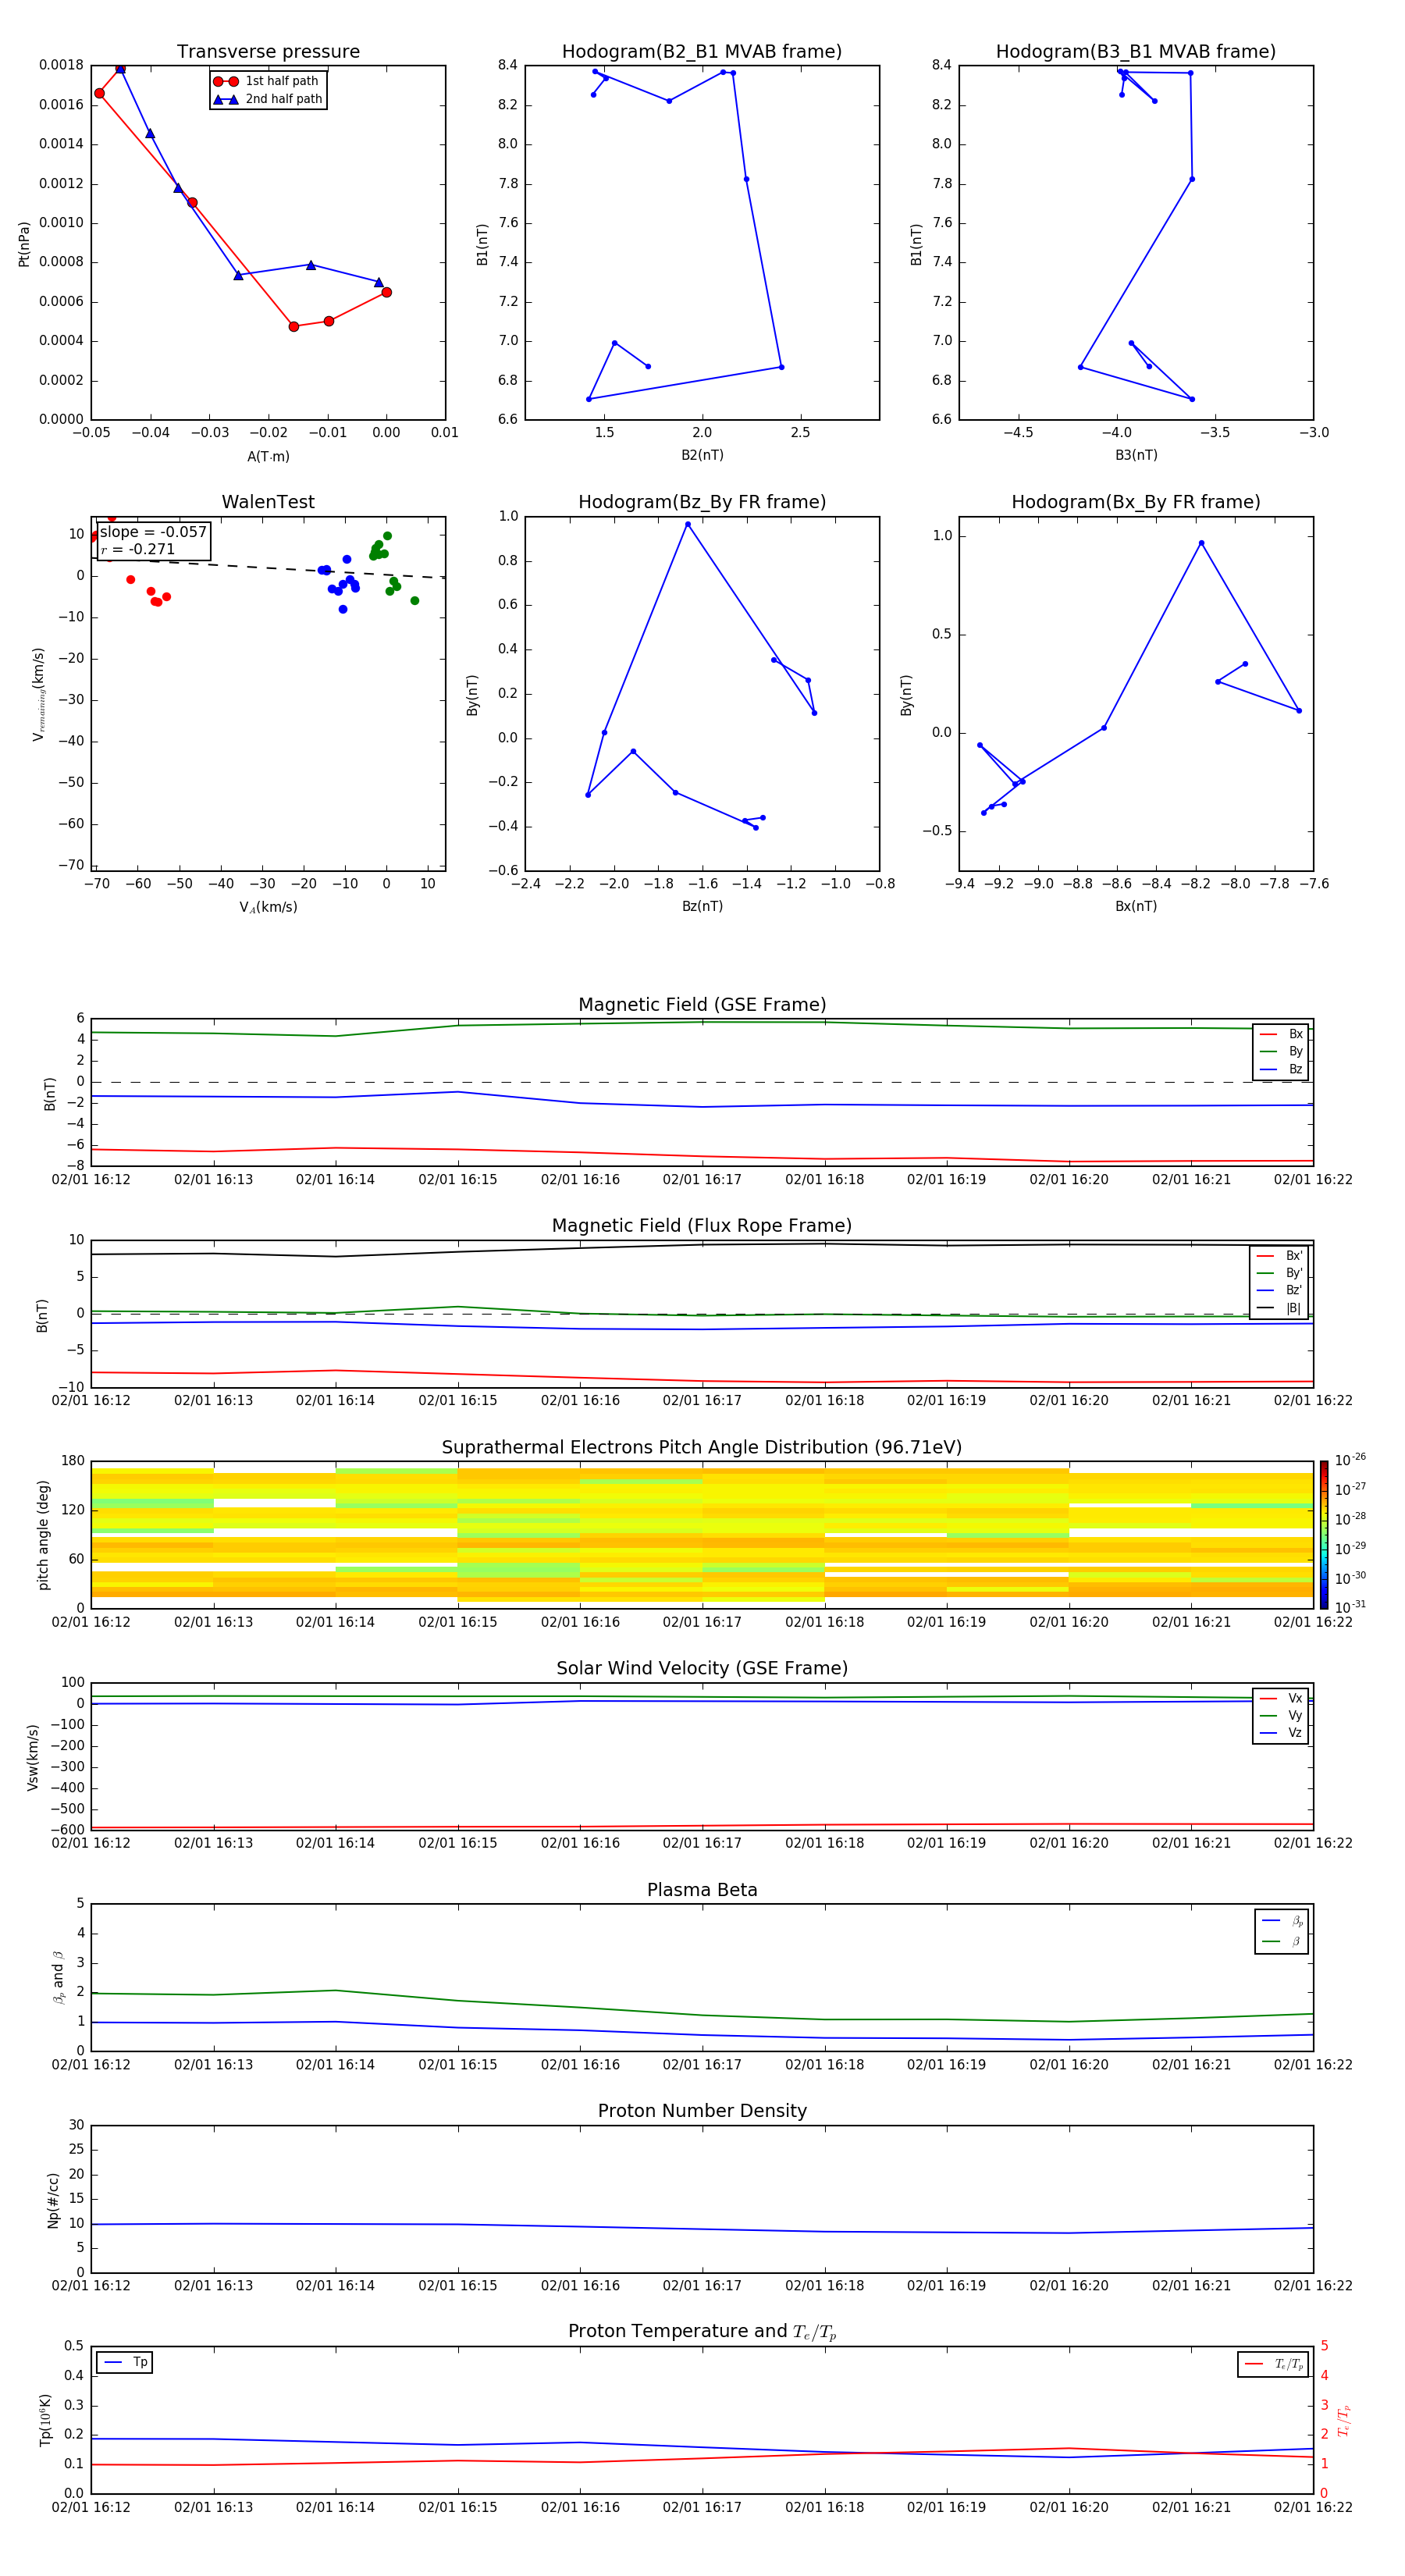Click the peak point of Bz_By hodogram
Image resolution: width=1405 pixels, height=2576 pixels.
pyautogui.click(x=687, y=524)
